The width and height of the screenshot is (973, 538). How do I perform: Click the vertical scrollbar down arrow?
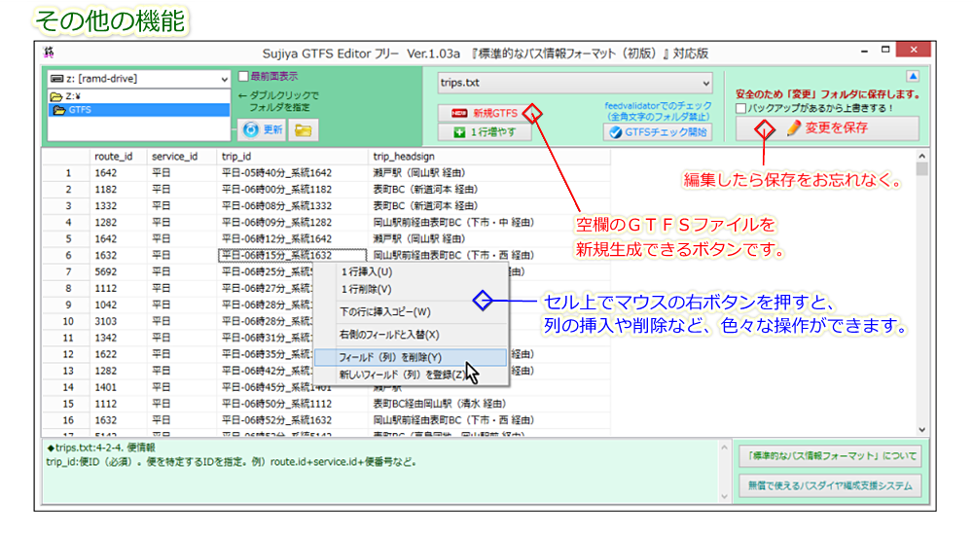click(921, 427)
